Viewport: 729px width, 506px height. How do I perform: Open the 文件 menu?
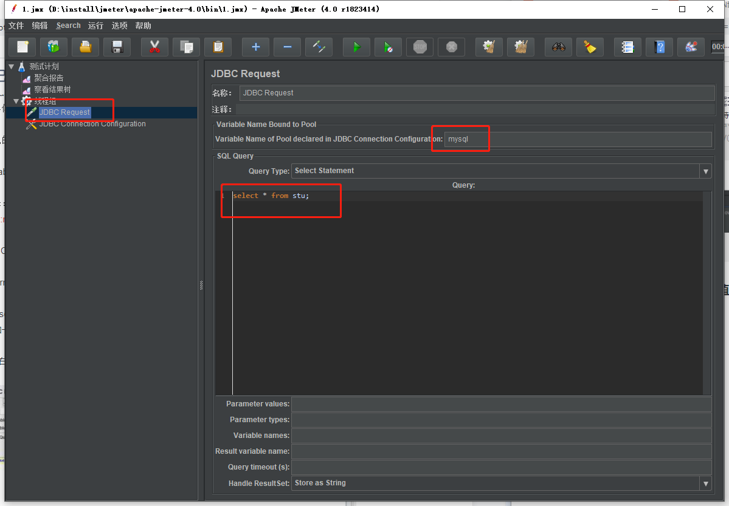click(x=16, y=26)
